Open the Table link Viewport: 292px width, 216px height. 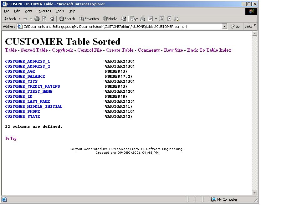[11, 50]
